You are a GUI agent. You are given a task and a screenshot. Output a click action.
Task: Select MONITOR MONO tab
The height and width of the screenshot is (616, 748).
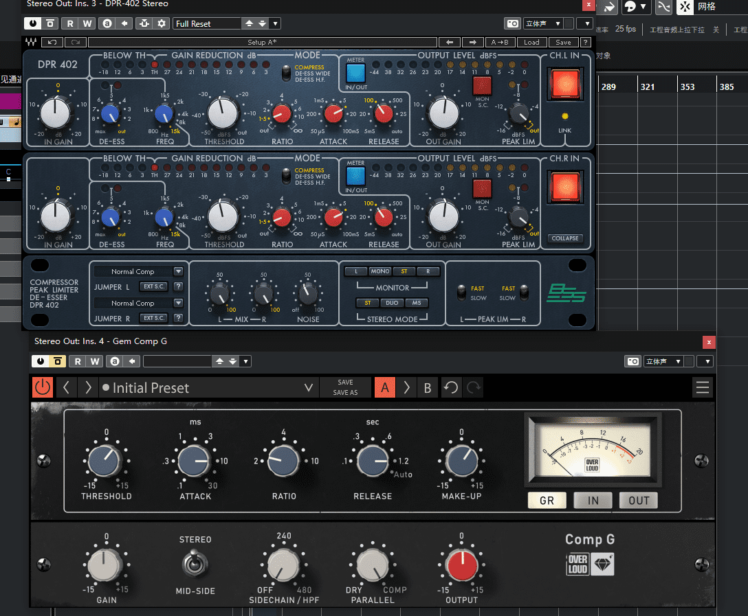coord(380,271)
